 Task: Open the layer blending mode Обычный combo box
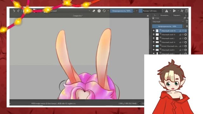pos(168,22)
